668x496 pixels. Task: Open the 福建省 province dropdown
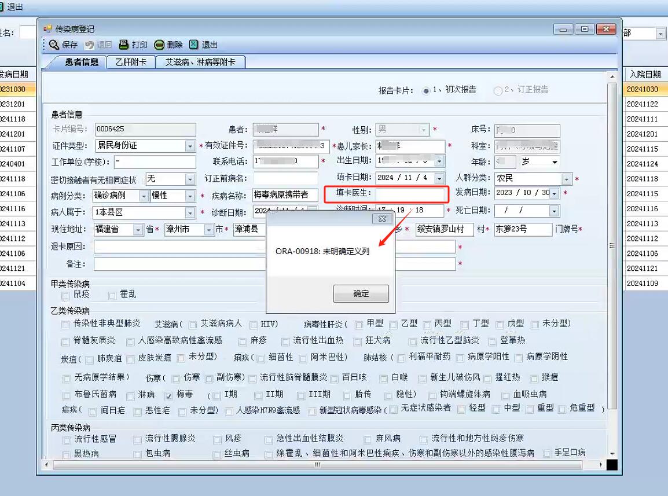138,230
